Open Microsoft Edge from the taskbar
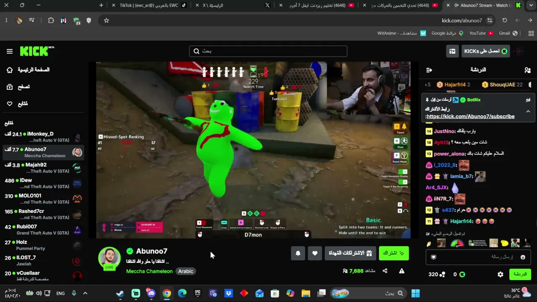 pos(182,293)
